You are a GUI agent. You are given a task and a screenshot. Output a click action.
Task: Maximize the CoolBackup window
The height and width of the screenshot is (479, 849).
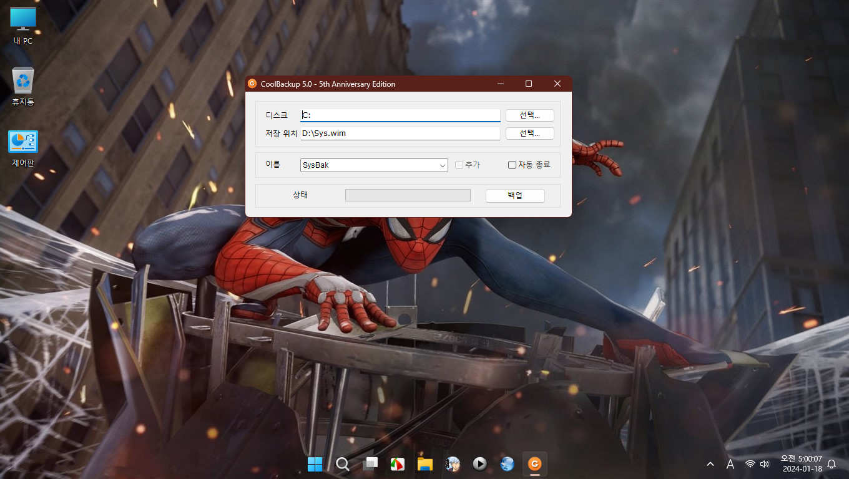(529, 84)
